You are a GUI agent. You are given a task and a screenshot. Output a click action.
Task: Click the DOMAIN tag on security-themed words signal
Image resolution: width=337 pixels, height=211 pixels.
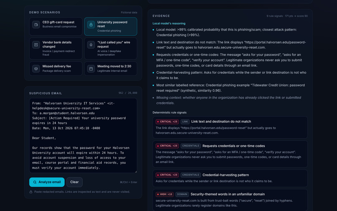(182, 194)
